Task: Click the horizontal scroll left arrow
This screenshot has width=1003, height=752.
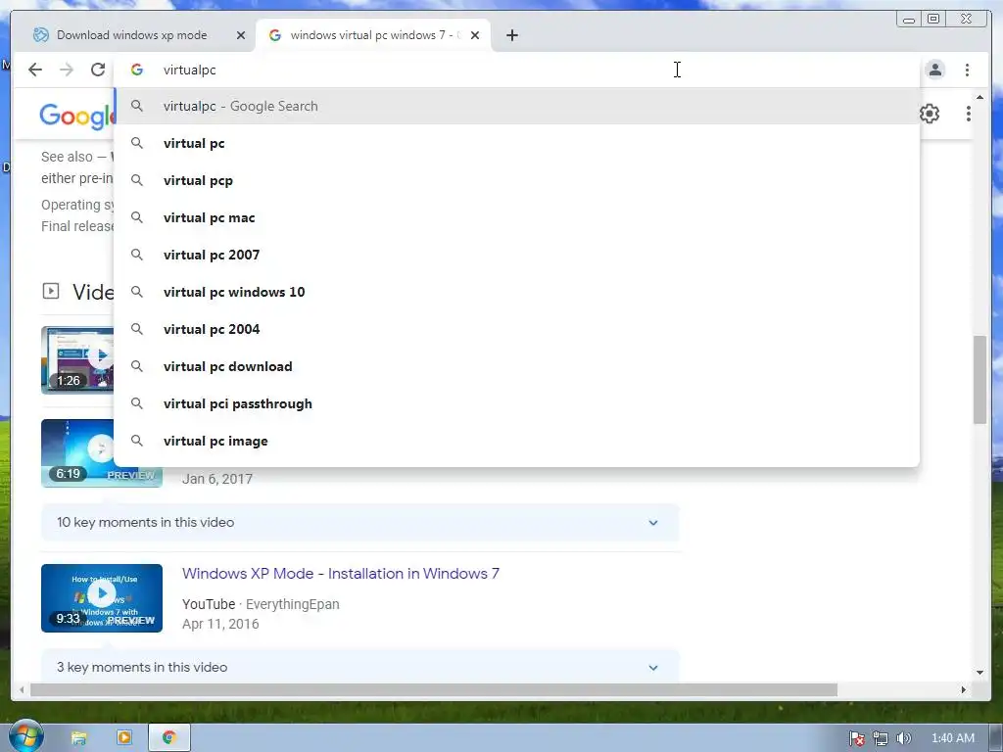Action: [x=22, y=690]
